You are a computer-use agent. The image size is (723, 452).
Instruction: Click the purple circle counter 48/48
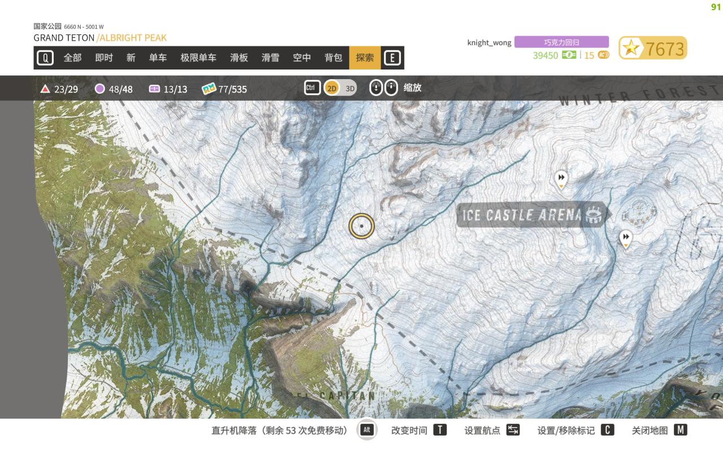(x=114, y=89)
